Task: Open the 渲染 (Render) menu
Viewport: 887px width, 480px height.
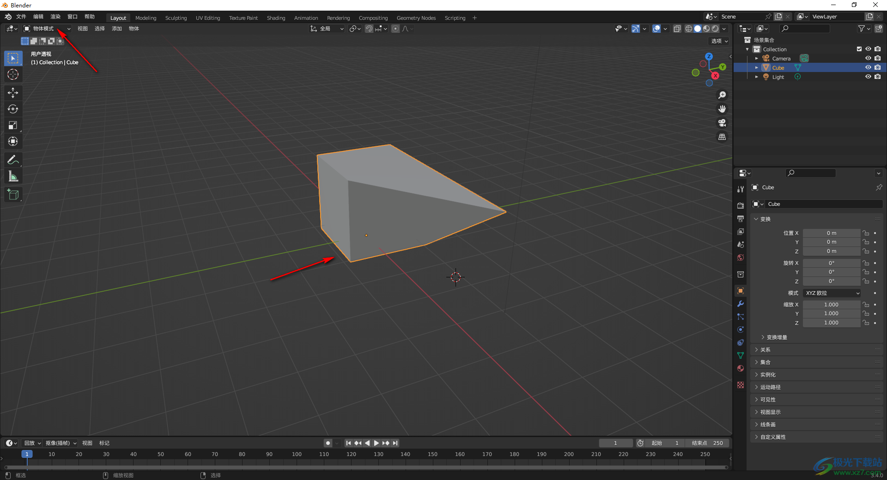Action: [55, 17]
